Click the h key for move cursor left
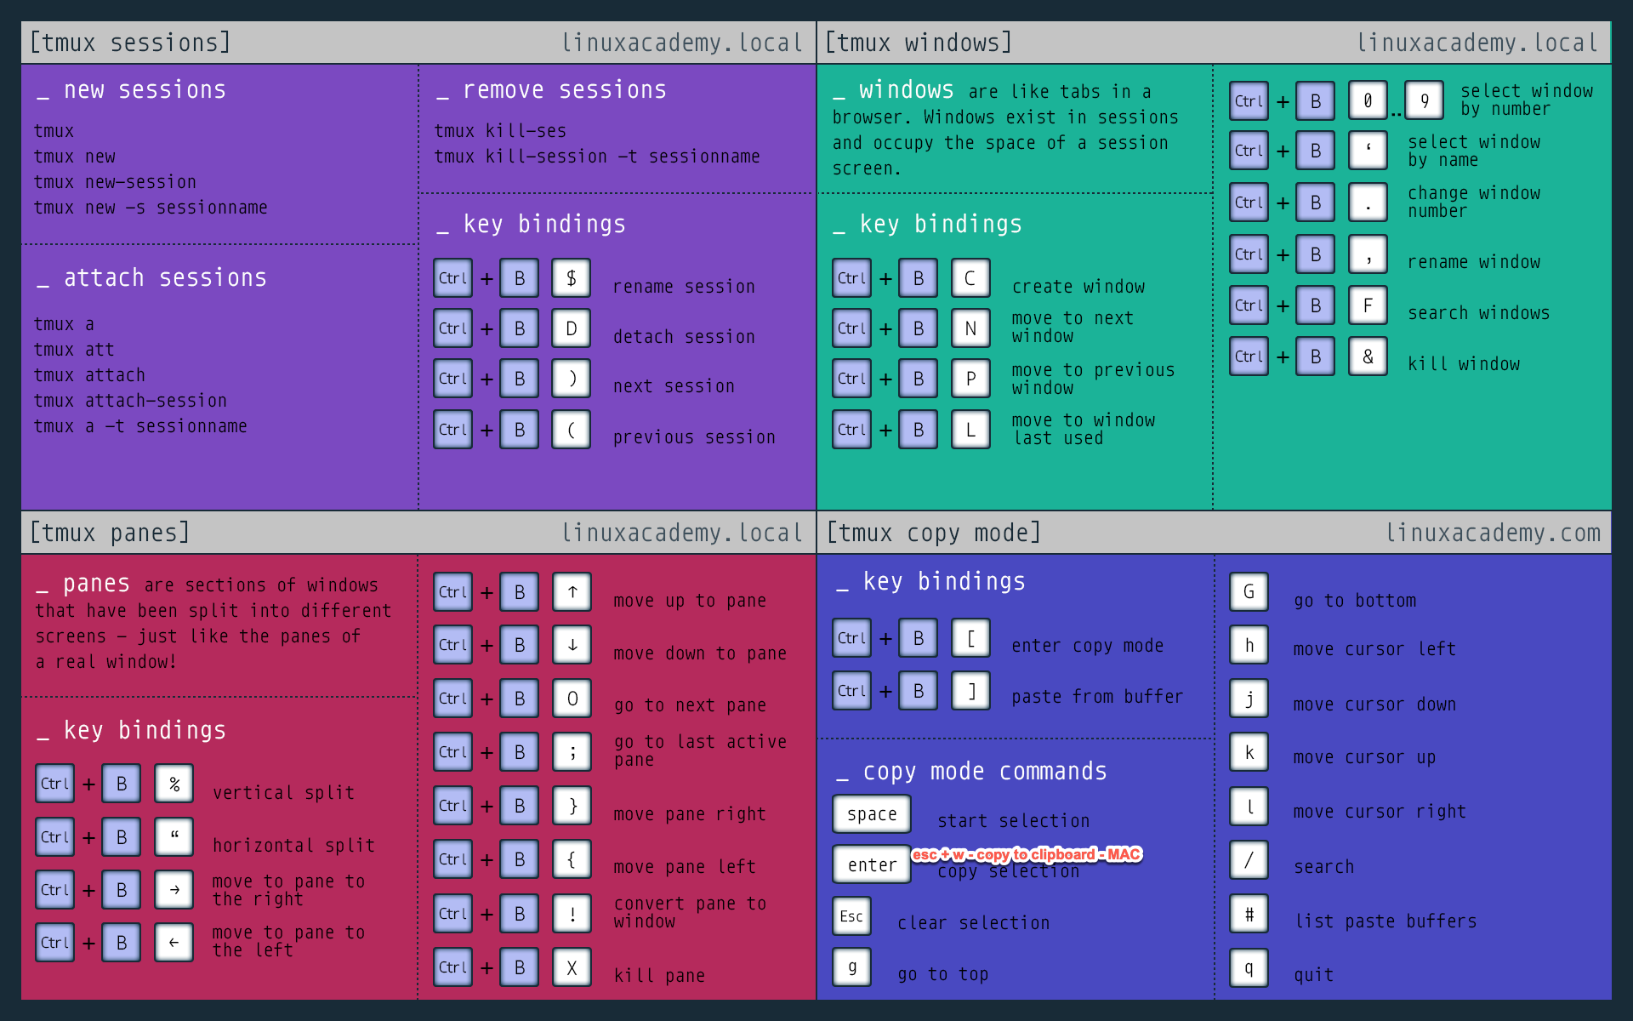 [x=1249, y=645]
